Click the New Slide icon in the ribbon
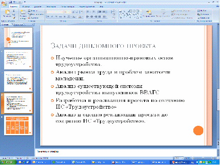The width and height of the screenshot is (220, 165). [x=23, y=14]
